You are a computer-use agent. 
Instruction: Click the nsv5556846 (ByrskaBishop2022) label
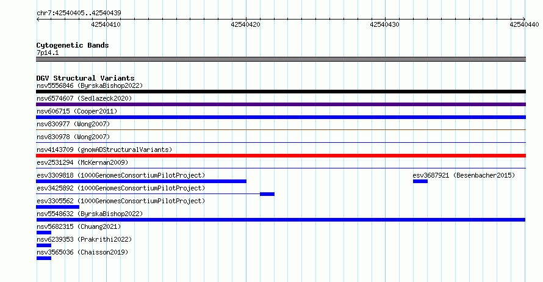90,85
